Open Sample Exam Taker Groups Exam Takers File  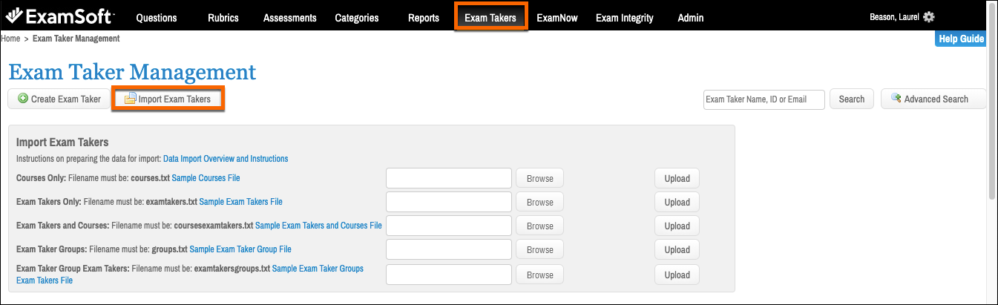point(190,275)
